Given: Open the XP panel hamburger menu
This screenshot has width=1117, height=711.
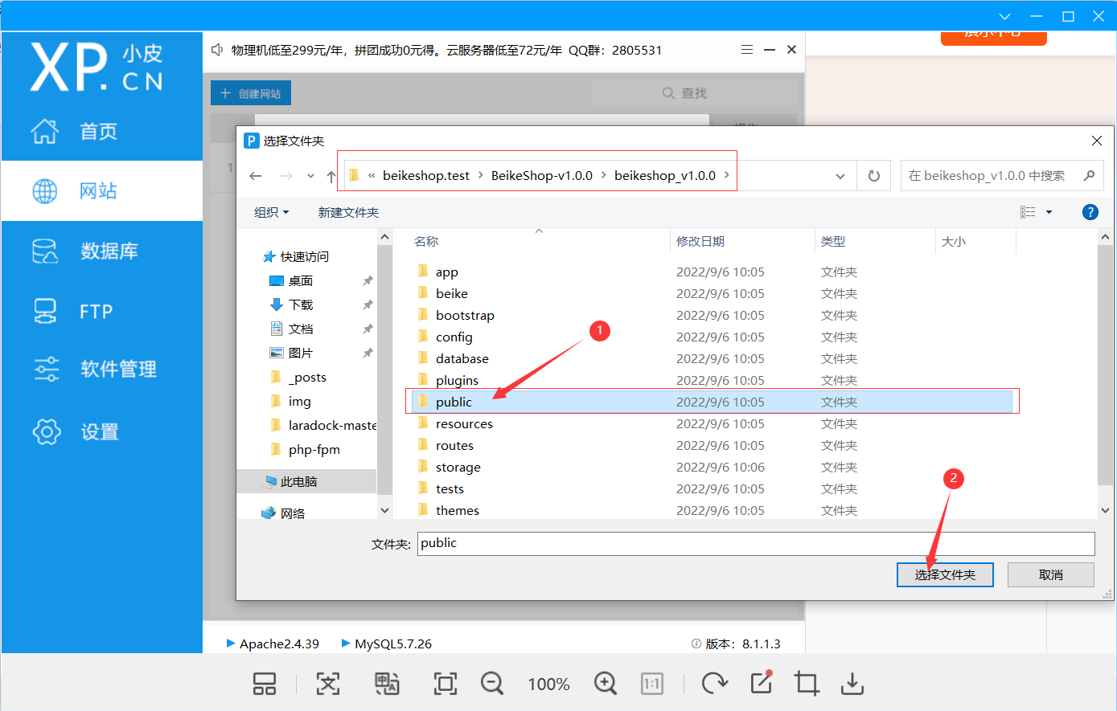Looking at the screenshot, I should [747, 50].
